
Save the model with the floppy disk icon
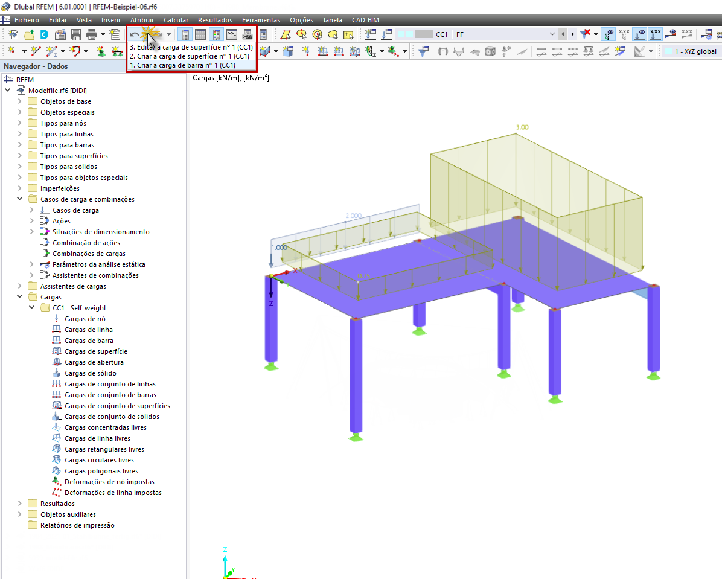point(76,34)
